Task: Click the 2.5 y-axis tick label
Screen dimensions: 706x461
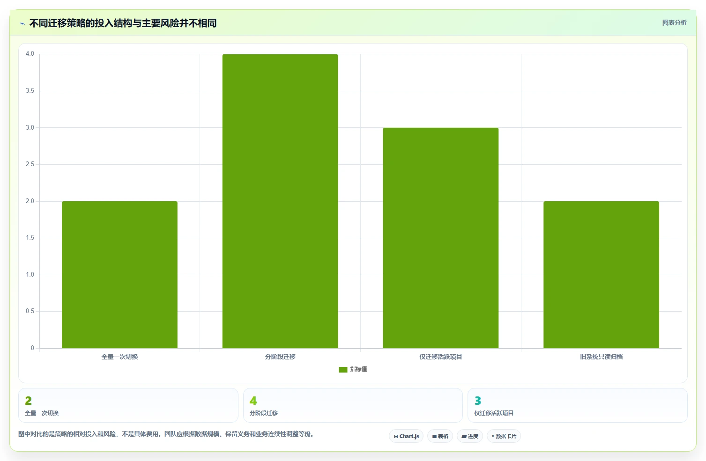Action: [x=30, y=164]
